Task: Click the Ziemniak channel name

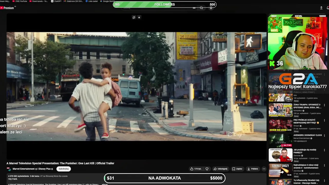Action: (297, 155)
